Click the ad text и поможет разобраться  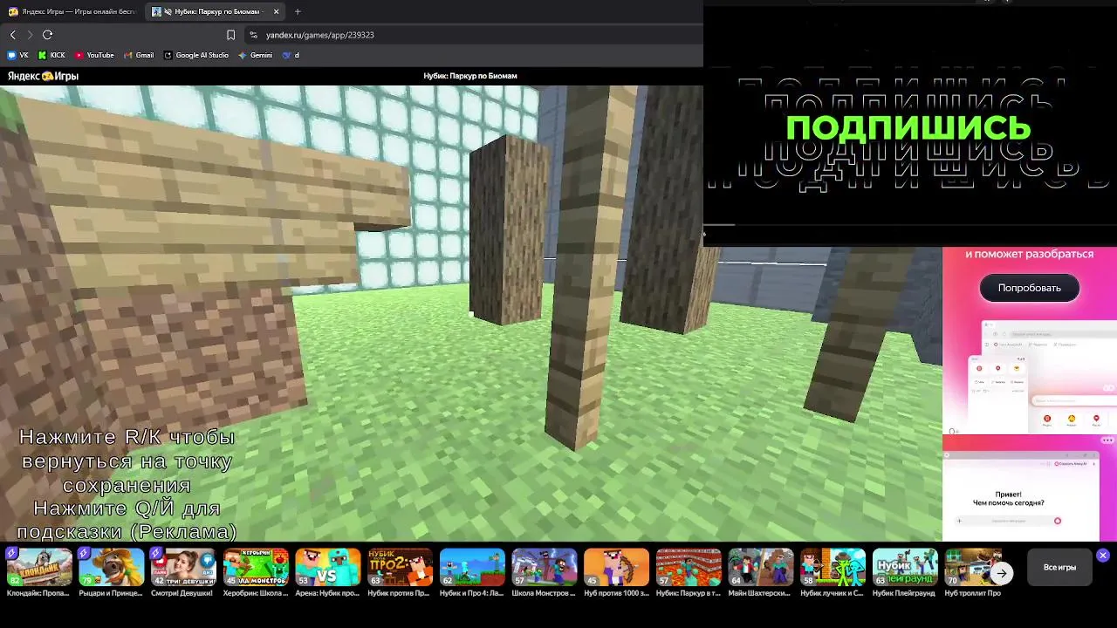pyautogui.click(x=1029, y=254)
